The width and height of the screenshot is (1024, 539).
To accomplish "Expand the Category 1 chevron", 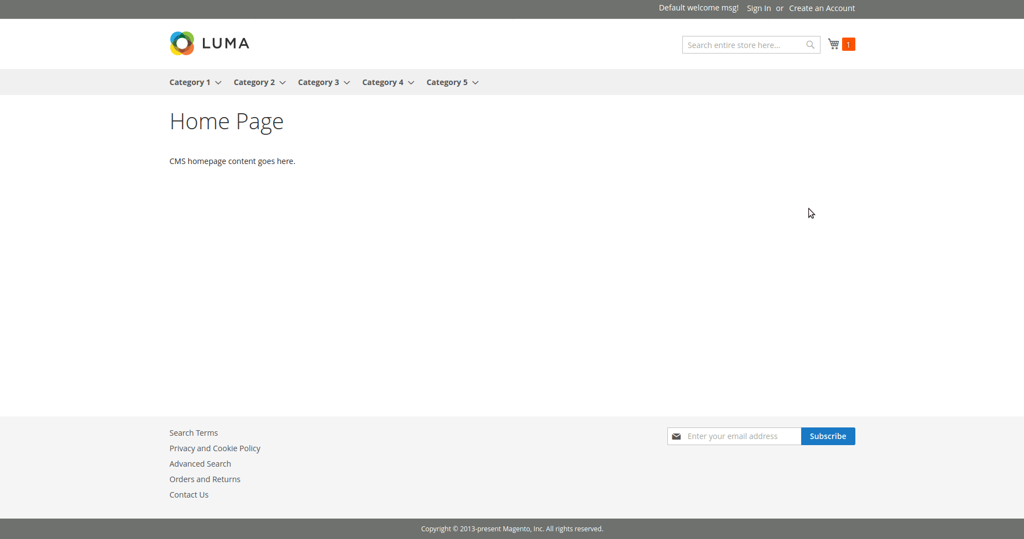I will click(218, 83).
